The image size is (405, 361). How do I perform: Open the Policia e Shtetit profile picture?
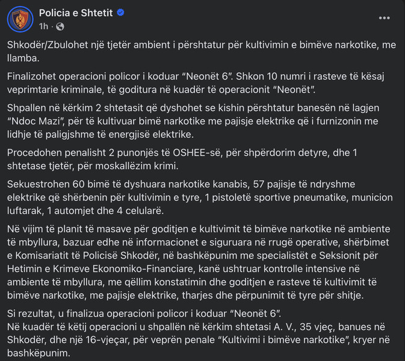(20, 19)
